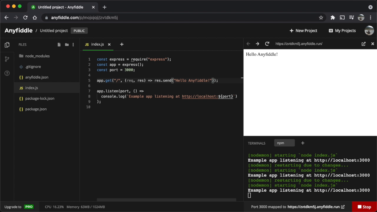Open My Projects
Viewport: 377px width, 212px height.
point(342,31)
